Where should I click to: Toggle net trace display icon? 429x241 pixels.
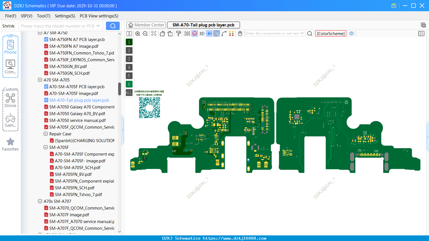pos(217,34)
